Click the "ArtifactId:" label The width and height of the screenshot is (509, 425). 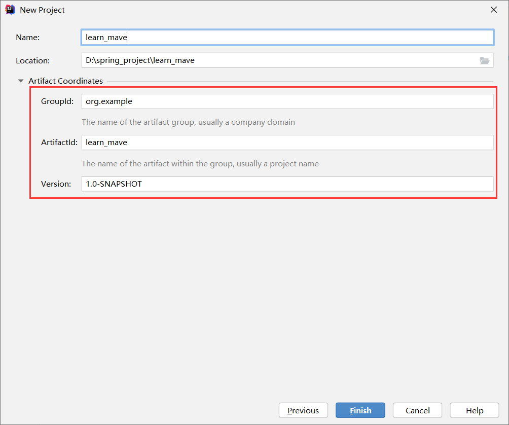coord(59,143)
